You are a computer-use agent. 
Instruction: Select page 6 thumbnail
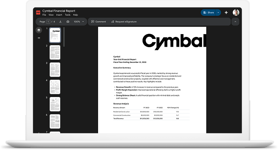pos(55,121)
